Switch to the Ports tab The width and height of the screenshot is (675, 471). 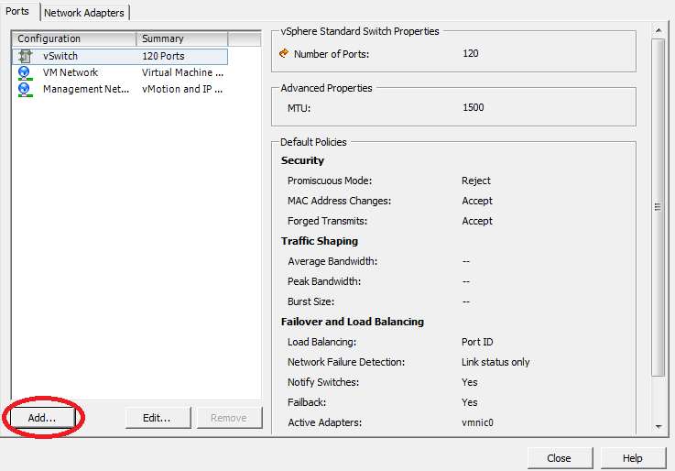17,11
